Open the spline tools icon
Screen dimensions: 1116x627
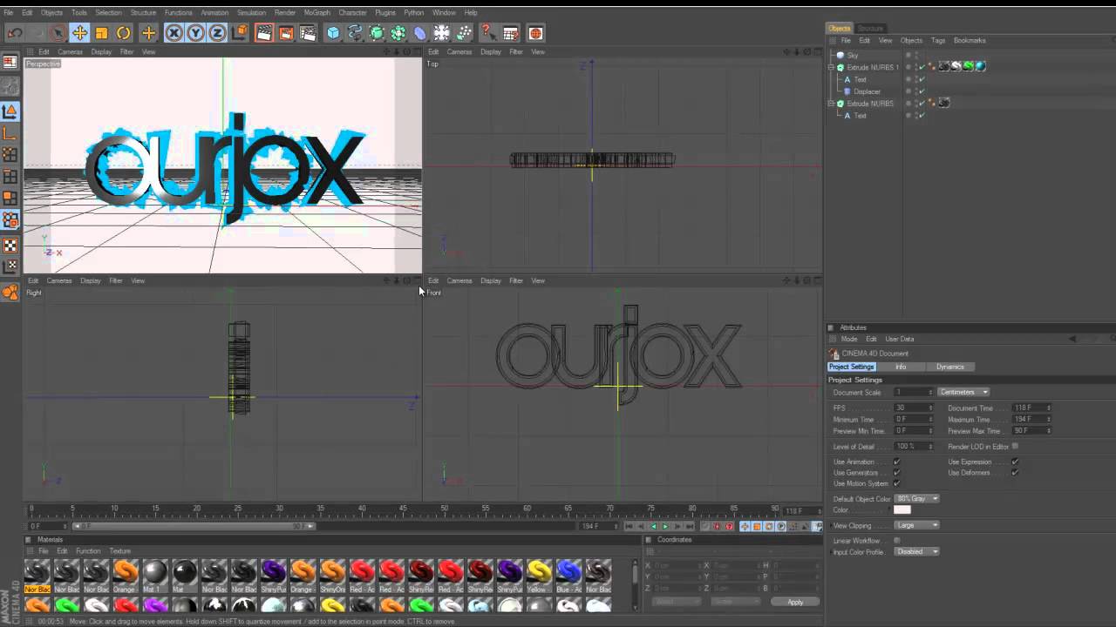tap(355, 33)
